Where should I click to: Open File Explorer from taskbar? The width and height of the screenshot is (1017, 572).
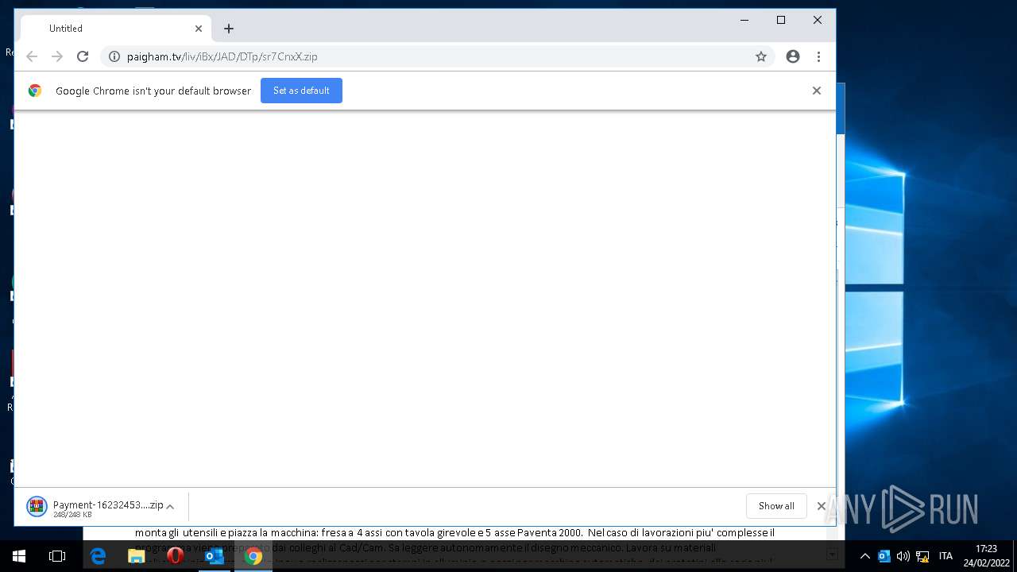[x=137, y=556]
